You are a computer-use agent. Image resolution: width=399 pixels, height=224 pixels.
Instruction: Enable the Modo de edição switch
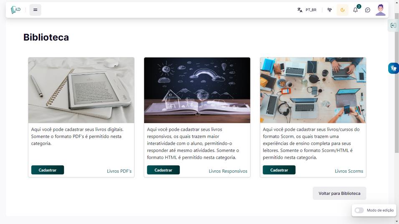(x=359, y=210)
